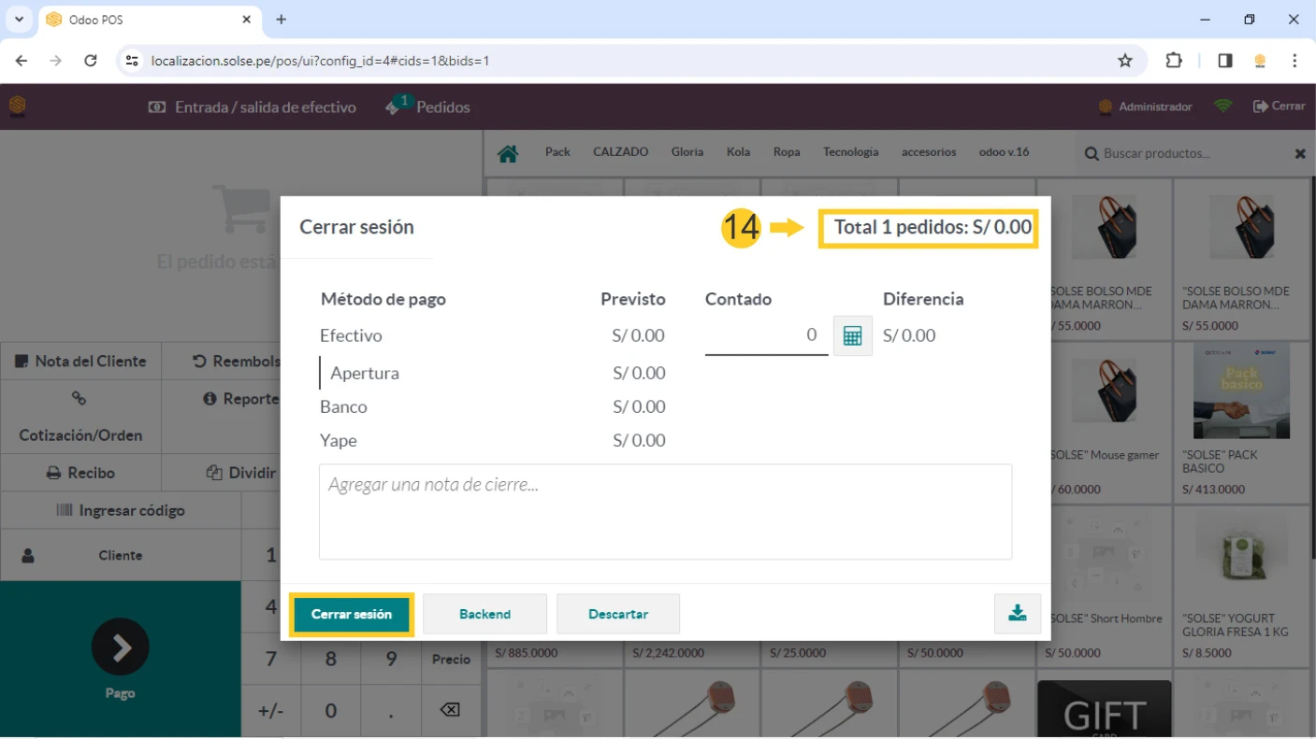Click the Contado cash amount field
The width and height of the screenshot is (1316, 739).
765,335
